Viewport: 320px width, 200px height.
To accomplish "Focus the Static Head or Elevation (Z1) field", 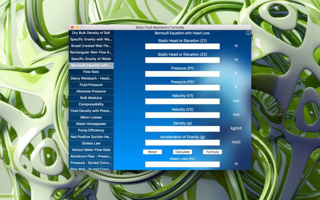I will pos(182,46).
